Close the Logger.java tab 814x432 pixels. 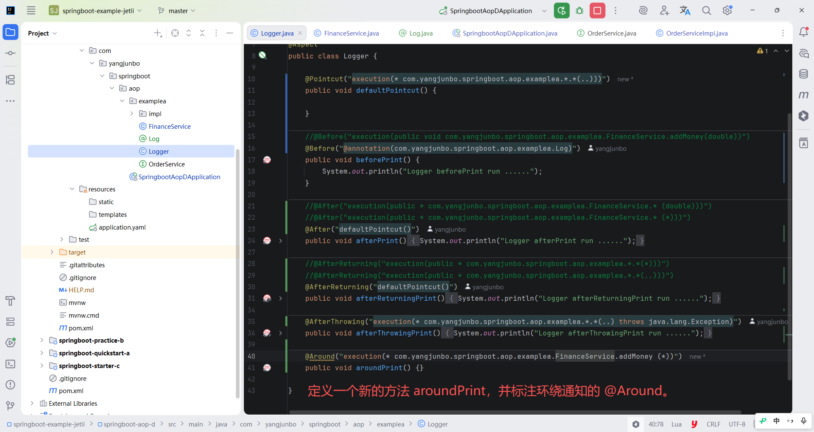(x=300, y=33)
